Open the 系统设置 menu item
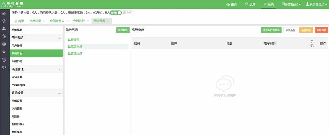329x135 pixels. [36, 101]
